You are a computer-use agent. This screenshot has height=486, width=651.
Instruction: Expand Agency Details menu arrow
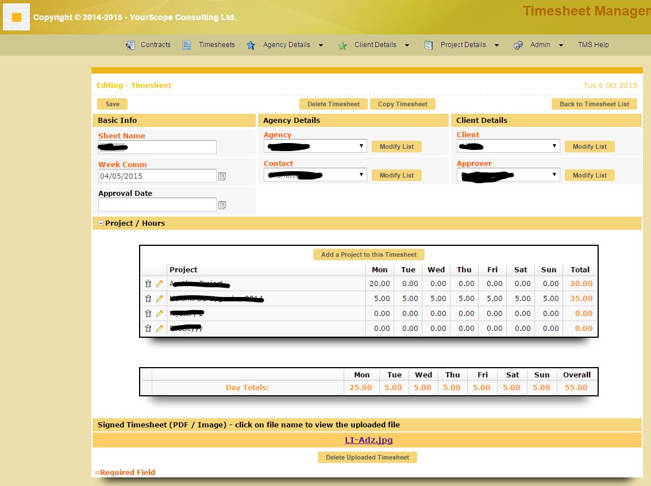pos(321,45)
